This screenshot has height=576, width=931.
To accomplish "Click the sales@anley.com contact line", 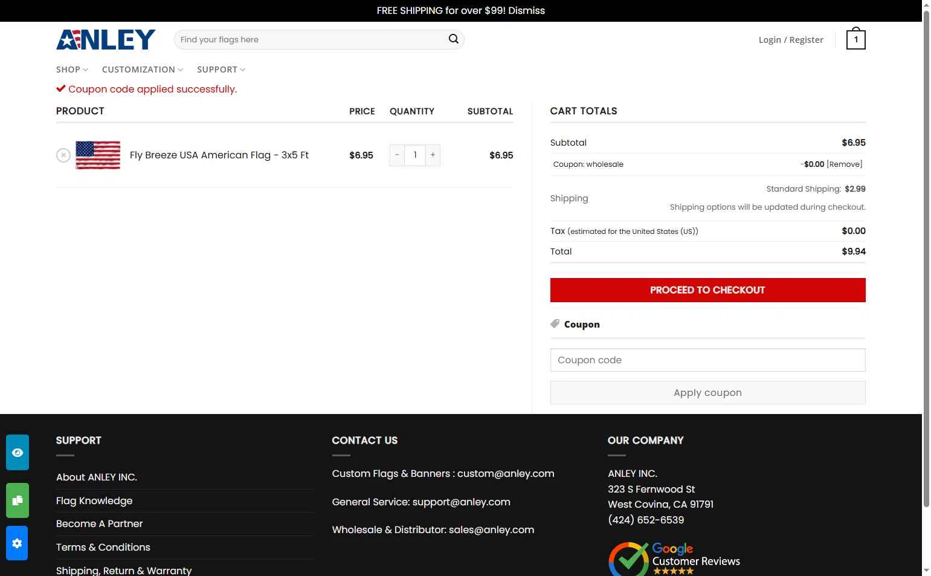I will point(433,530).
